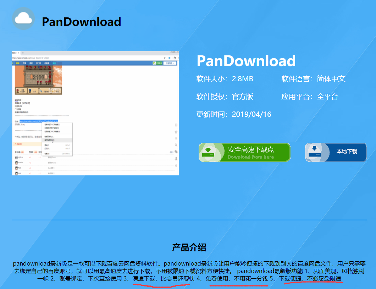The height and width of the screenshot is (289, 376).
Task: Click the 应用平台: 全平台 text
Action: pyautogui.click(x=310, y=97)
